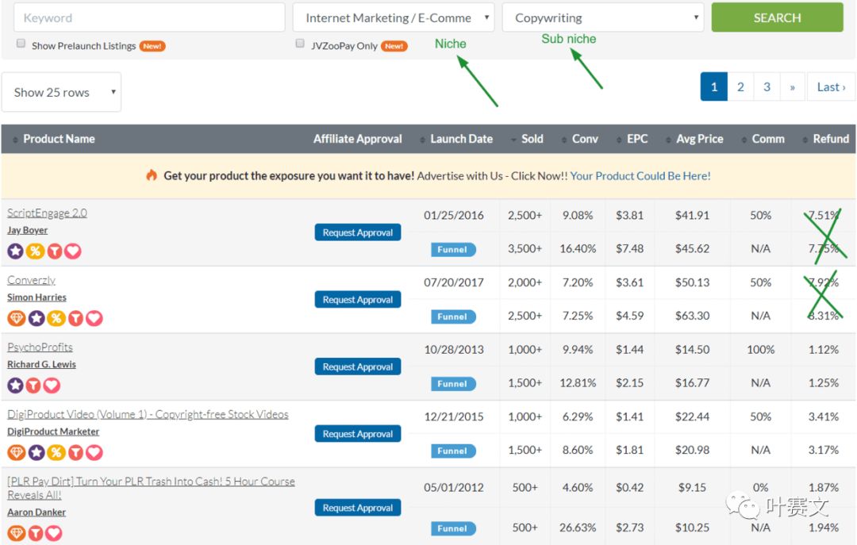Image resolution: width=857 pixels, height=545 pixels.
Task: Go to pagination page 1
Action: tap(714, 86)
